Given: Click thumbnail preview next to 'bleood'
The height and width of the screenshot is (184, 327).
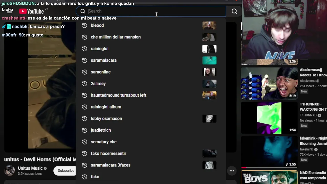Looking at the screenshot, I should [209, 25].
